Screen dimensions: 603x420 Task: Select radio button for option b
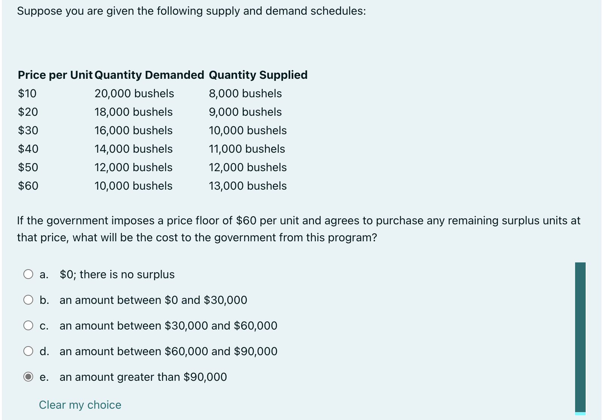click(29, 300)
